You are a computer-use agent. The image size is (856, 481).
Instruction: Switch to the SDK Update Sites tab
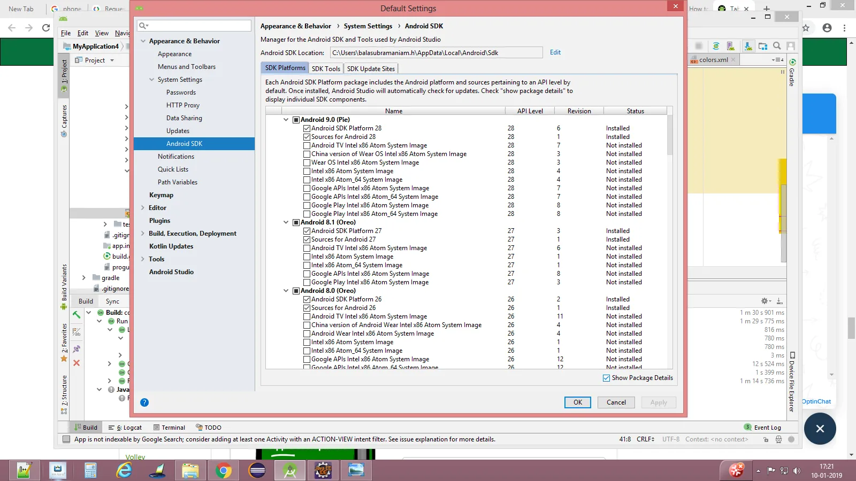point(371,68)
